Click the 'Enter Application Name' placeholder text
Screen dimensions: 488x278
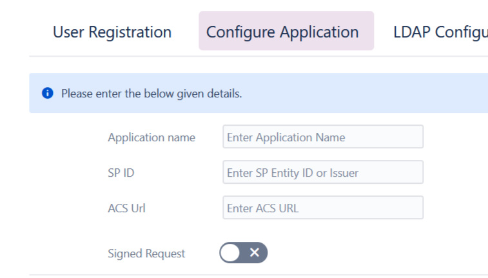pos(286,137)
